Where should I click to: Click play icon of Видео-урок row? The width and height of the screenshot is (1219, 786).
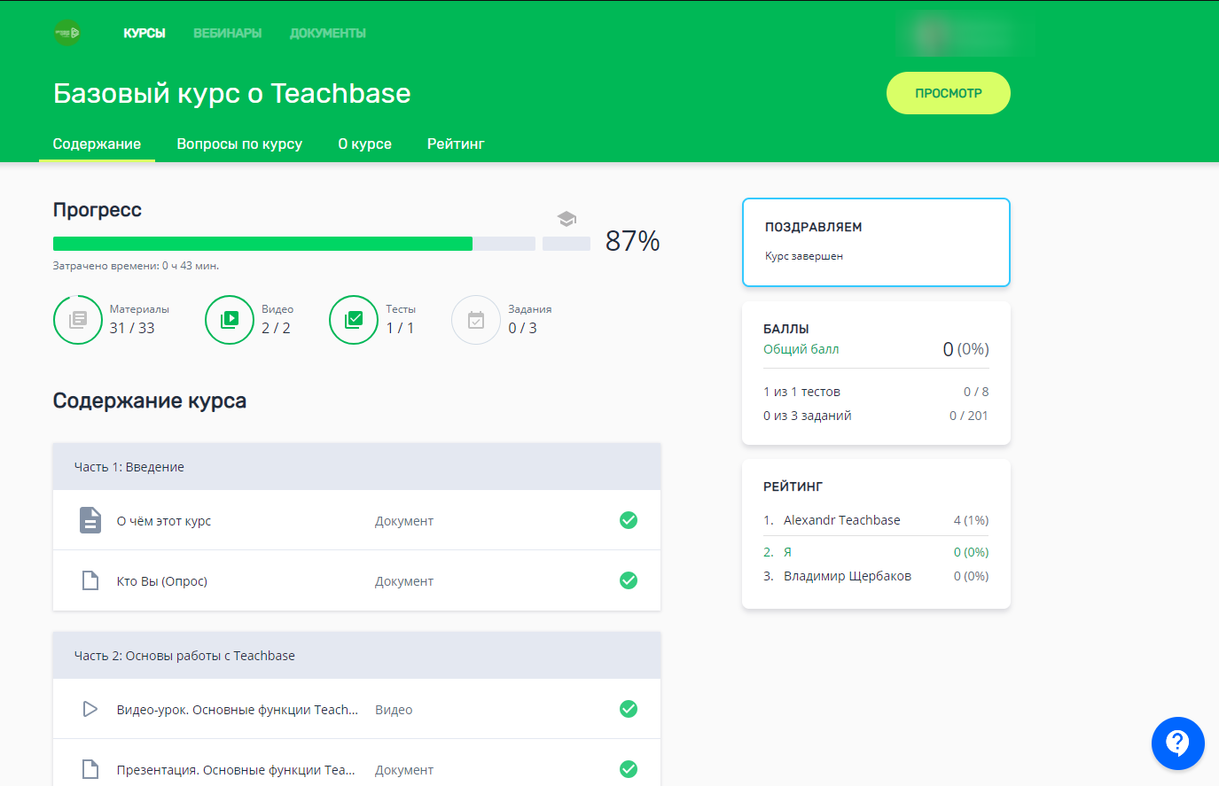tap(90, 709)
